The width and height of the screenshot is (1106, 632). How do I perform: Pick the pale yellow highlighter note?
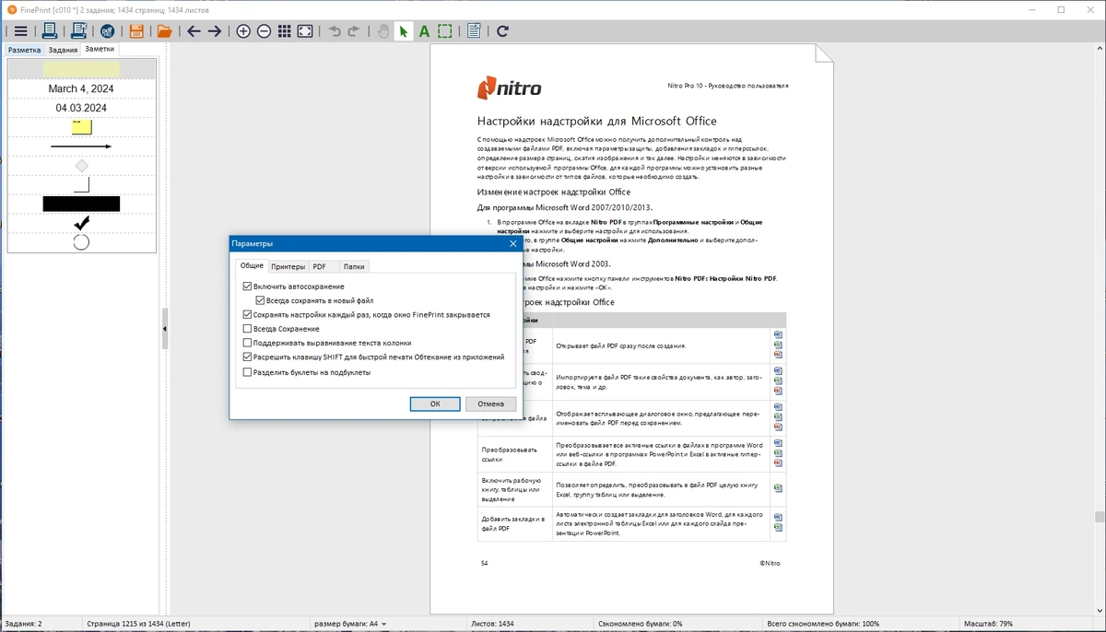tap(81, 69)
